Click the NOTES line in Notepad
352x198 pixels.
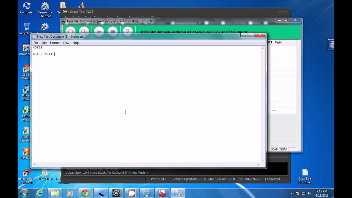[38, 48]
